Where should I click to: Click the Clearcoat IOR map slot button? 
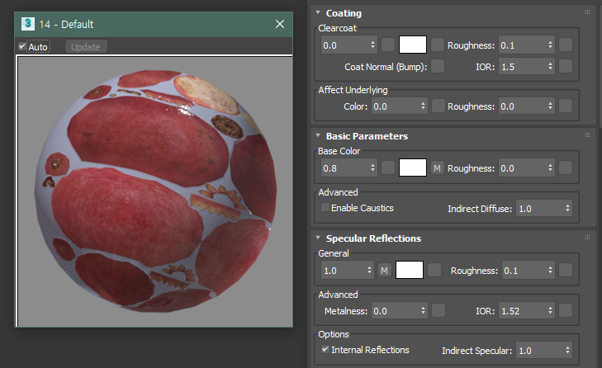(x=566, y=66)
